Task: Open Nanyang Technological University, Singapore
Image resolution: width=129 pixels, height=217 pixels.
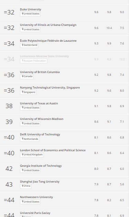Action: tap(50, 87)
